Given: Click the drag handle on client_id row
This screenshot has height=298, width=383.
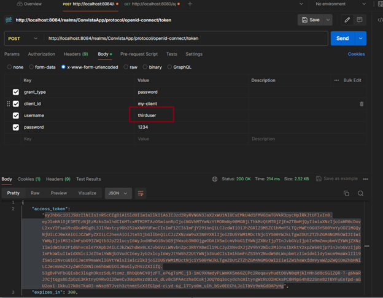Looking at the screenshot, I should [x=9, y=104].
